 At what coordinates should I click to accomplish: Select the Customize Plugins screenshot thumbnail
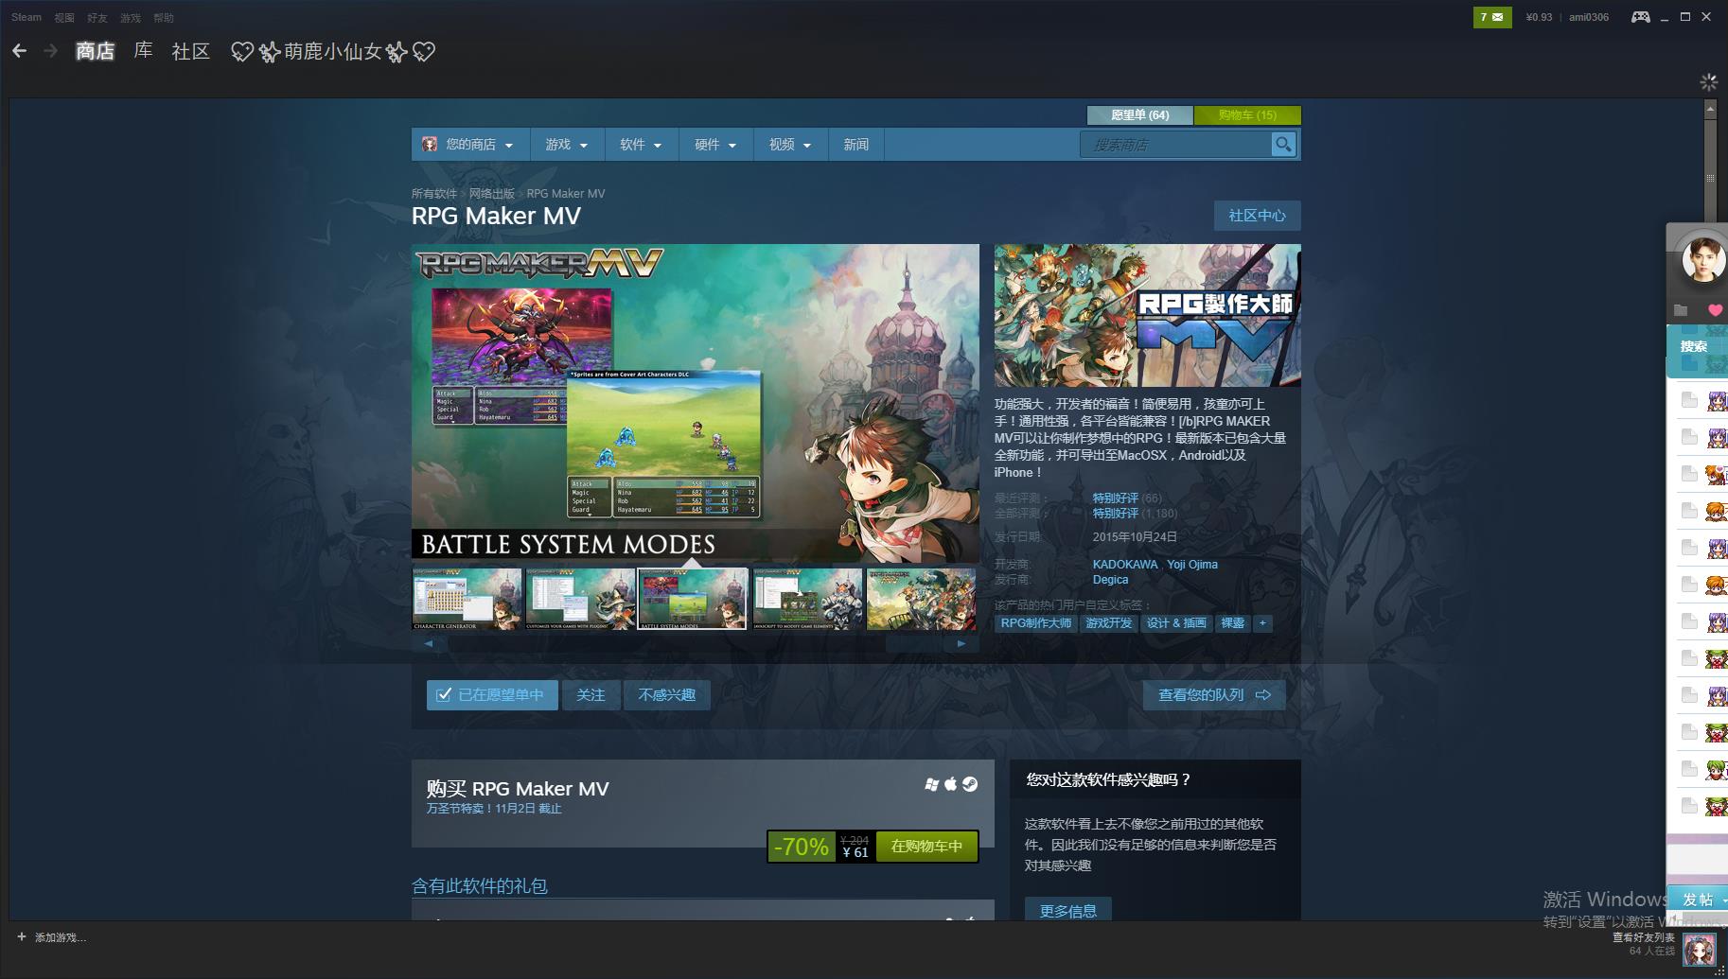coord(580,599)
